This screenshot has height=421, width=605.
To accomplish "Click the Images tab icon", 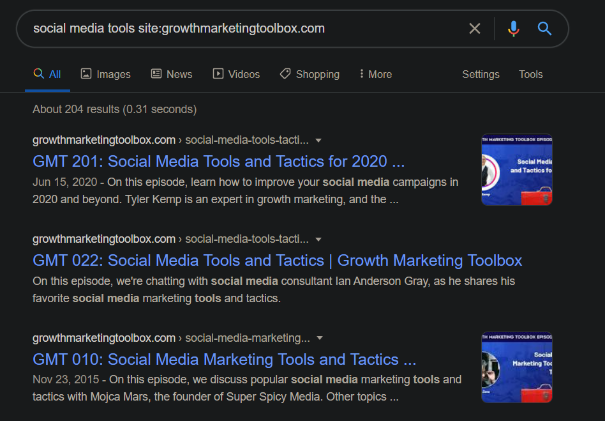I will click(86, 74).
